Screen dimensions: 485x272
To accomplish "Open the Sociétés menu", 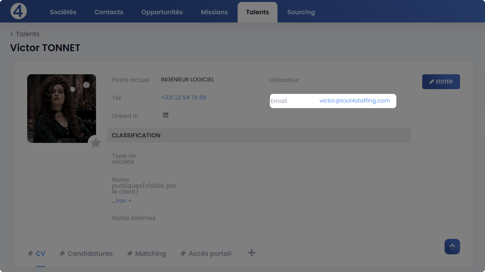I will 63,12.
